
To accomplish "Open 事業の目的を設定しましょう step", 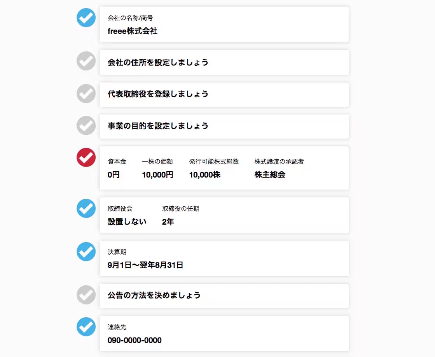I will click(224, 127).
